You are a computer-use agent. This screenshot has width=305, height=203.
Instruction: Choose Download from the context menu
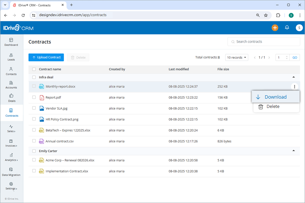click(276, 96)
